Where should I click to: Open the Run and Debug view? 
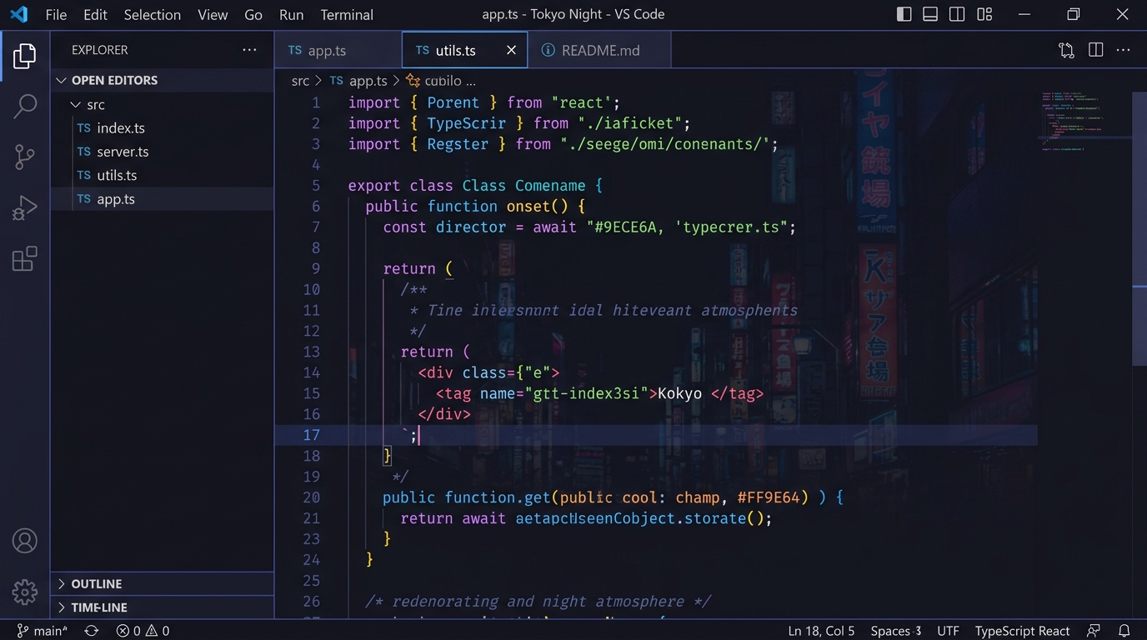[25, 207]
